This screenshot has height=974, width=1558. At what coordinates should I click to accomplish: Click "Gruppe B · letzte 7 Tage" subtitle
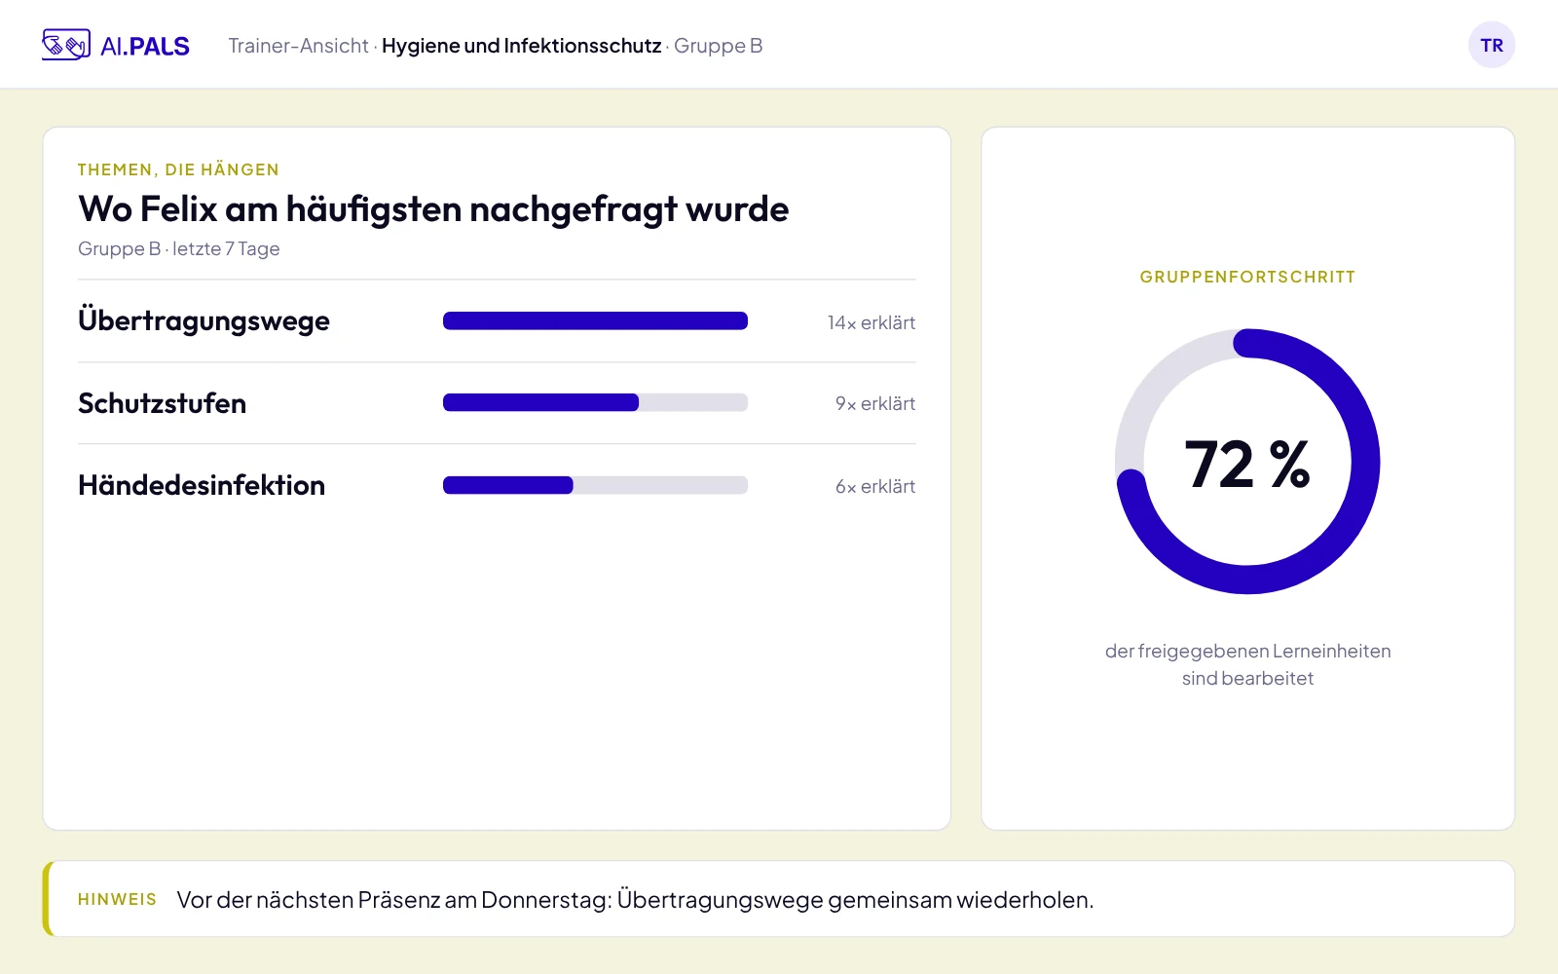pos(179,248)
